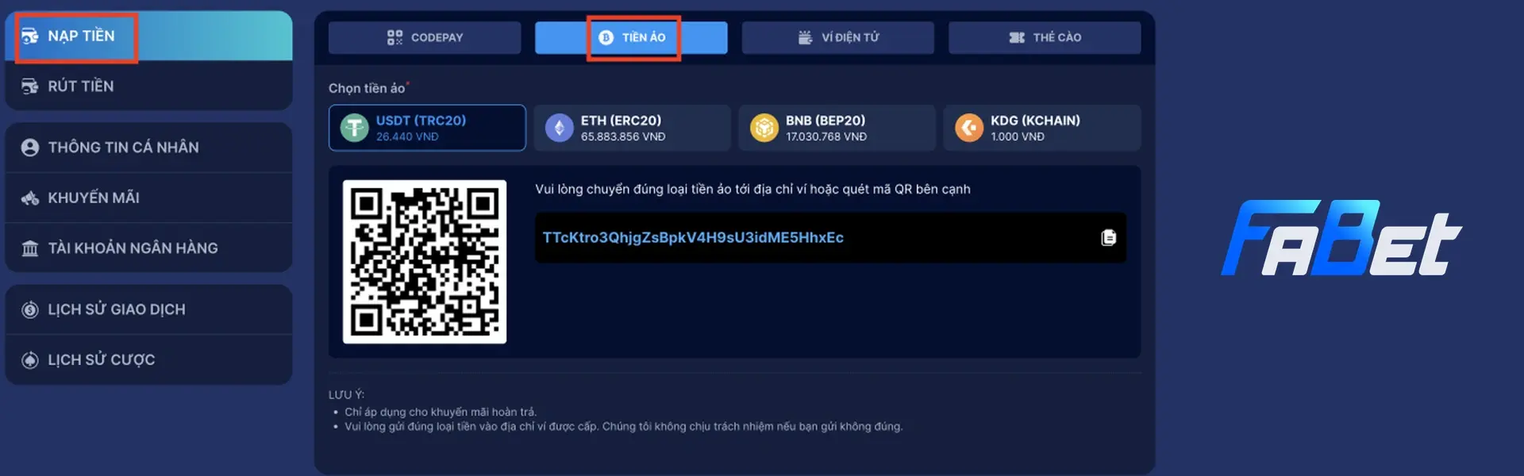Select ETH (ERC20) as the cryptocurrency
This screenshot has width=1524, height=476.
(x=632, y=128)
